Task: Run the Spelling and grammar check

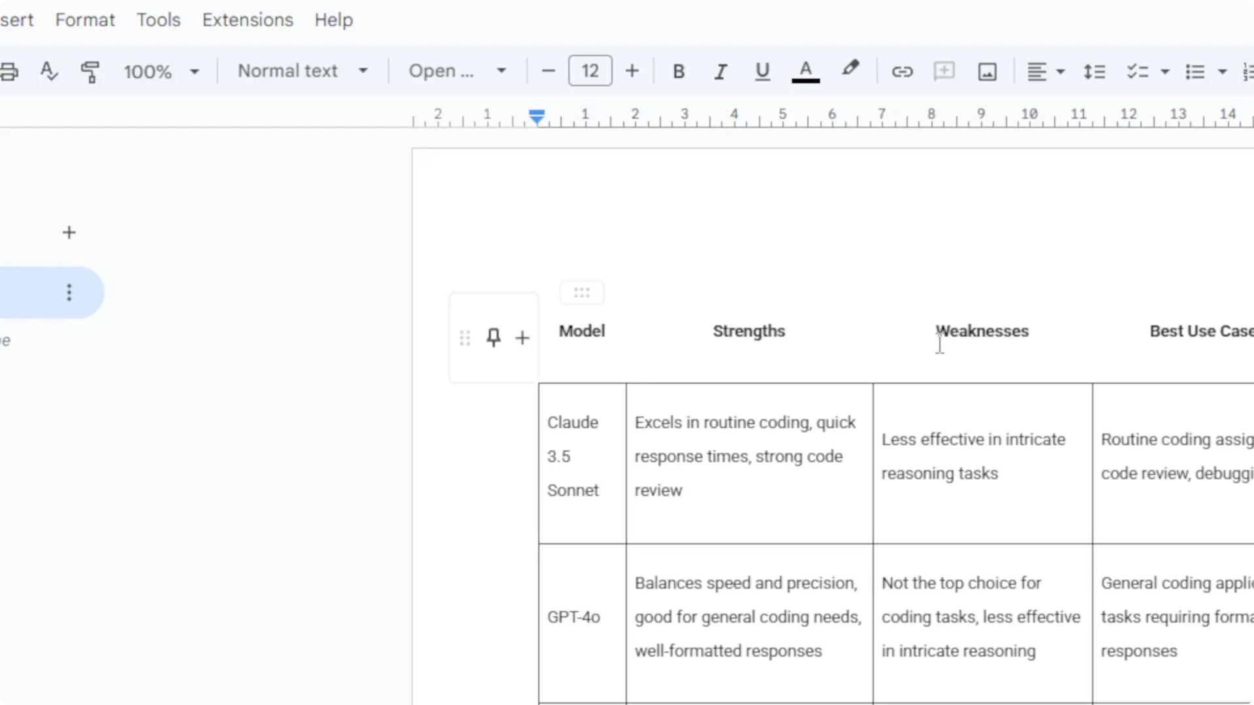Action: click(49, 71)
